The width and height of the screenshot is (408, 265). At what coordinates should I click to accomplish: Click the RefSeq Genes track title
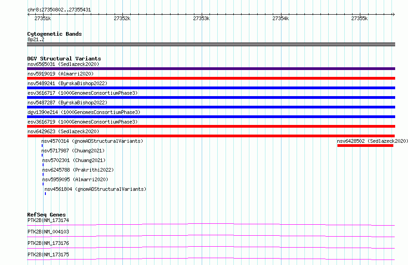point(46,215)
